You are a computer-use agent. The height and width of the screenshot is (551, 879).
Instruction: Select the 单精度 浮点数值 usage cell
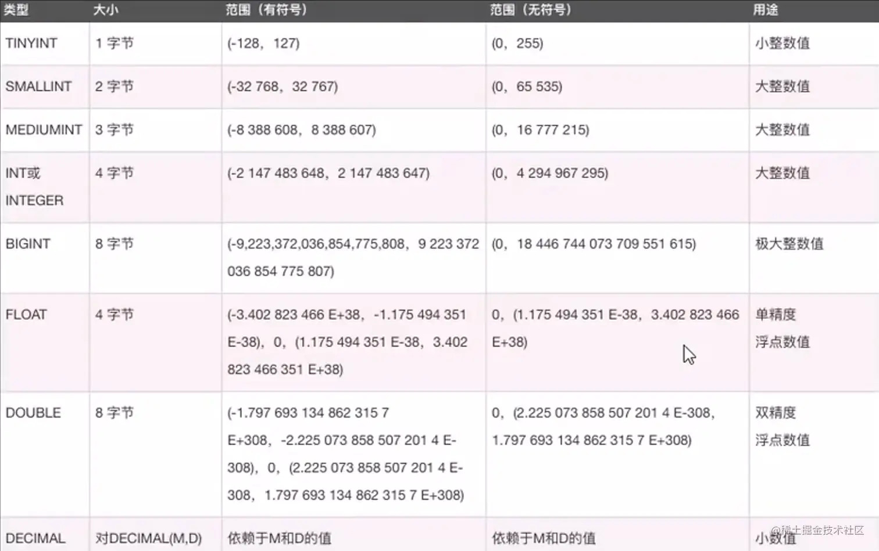782,328
